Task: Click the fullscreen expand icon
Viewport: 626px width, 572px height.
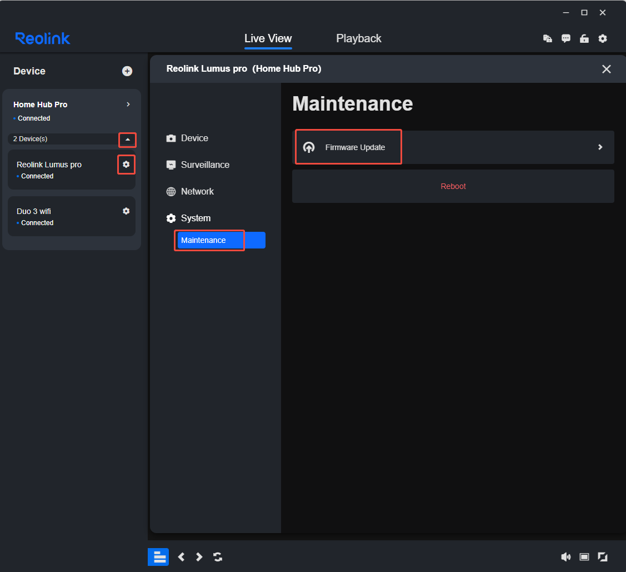Action: [x=603, y=557]
